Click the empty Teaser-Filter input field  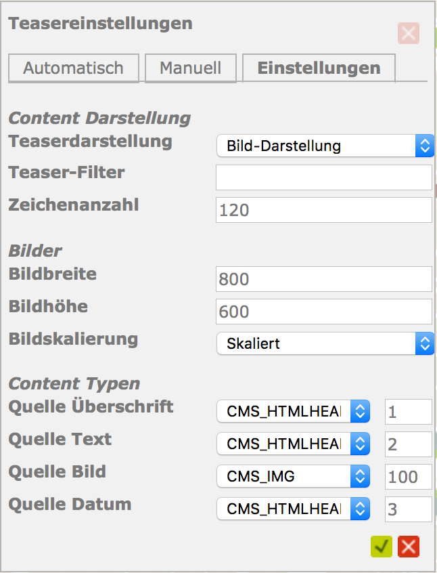tap(323, 177)
